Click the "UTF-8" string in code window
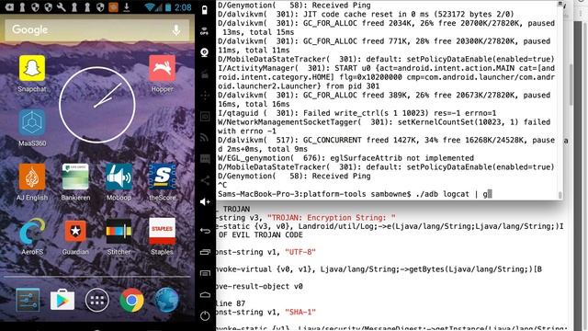 [x=300, y=252]
